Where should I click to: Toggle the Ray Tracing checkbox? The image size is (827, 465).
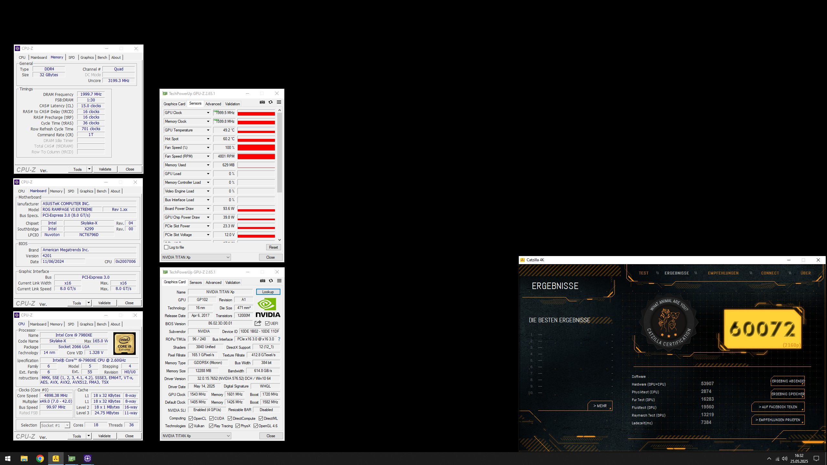point(211,426)
